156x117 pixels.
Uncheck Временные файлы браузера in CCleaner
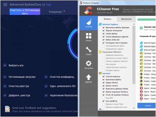coord(103,28)
